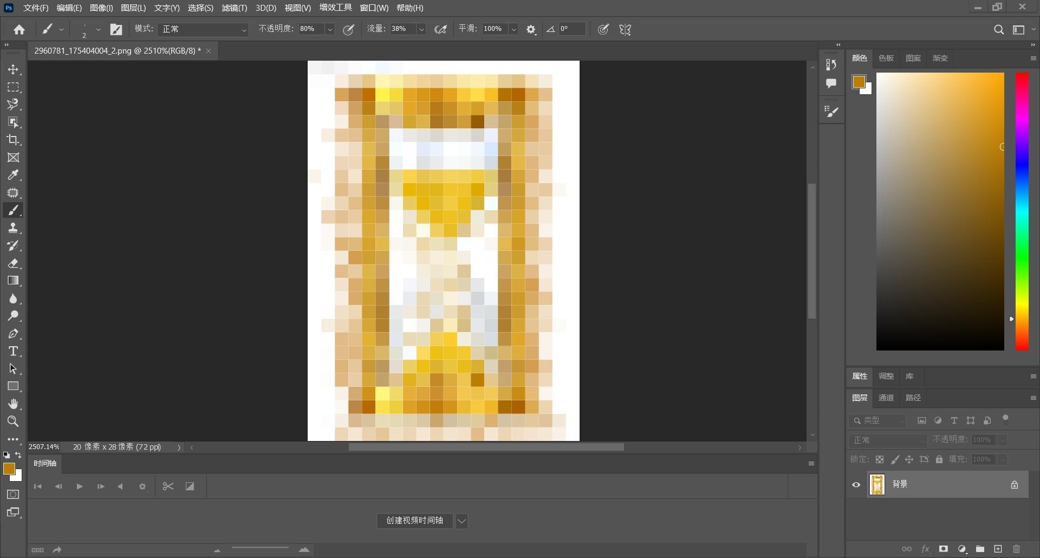1040x558 pixels.
Task: Open the layer filter 类型 dropdown
Action: tap(877, 420)
